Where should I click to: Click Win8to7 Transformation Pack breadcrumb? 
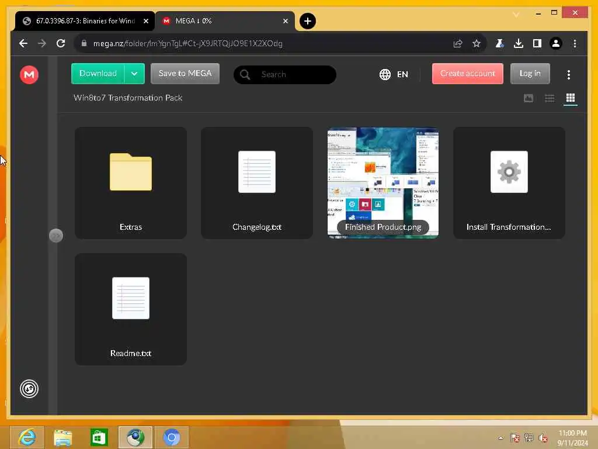coord(128,98)
